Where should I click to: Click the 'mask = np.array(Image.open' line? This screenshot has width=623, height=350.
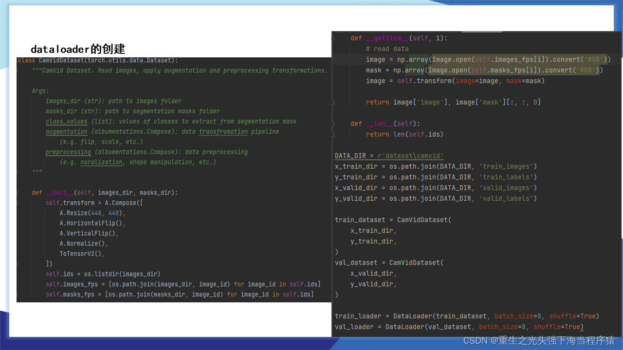point(484,70)
